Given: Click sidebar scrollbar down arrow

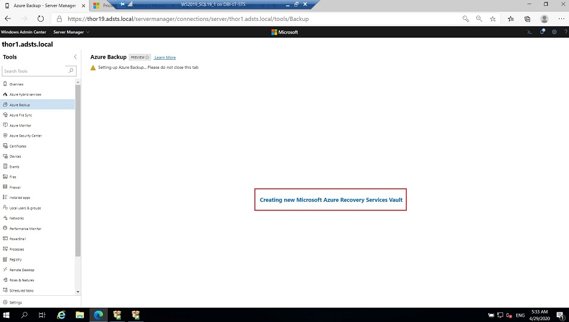Looking at the screenshot, I should pyautogui.click(x=78, y=292).
